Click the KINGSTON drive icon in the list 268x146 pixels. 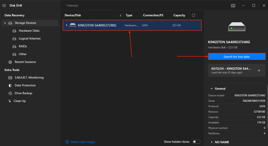click(x=73, y=25)
